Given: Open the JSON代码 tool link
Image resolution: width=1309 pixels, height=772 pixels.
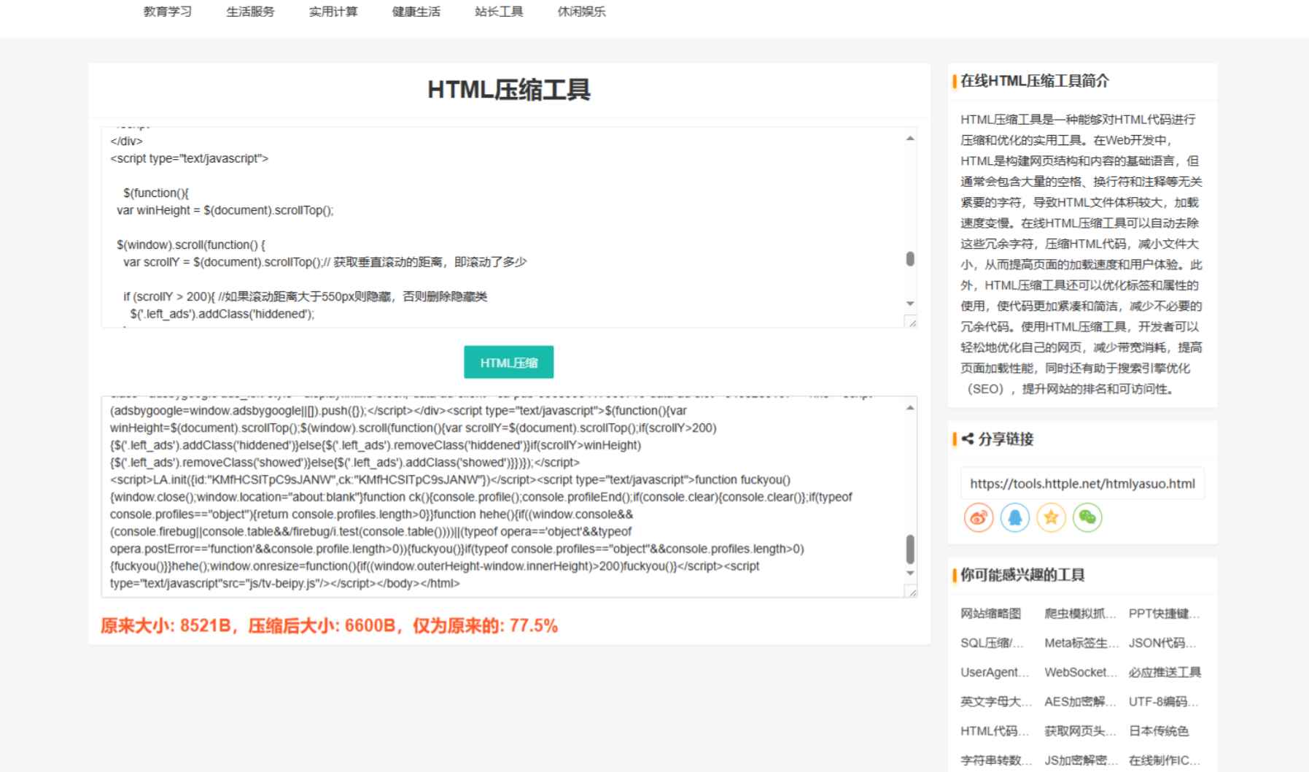Looking at the screenshot, I should 1162,643.
